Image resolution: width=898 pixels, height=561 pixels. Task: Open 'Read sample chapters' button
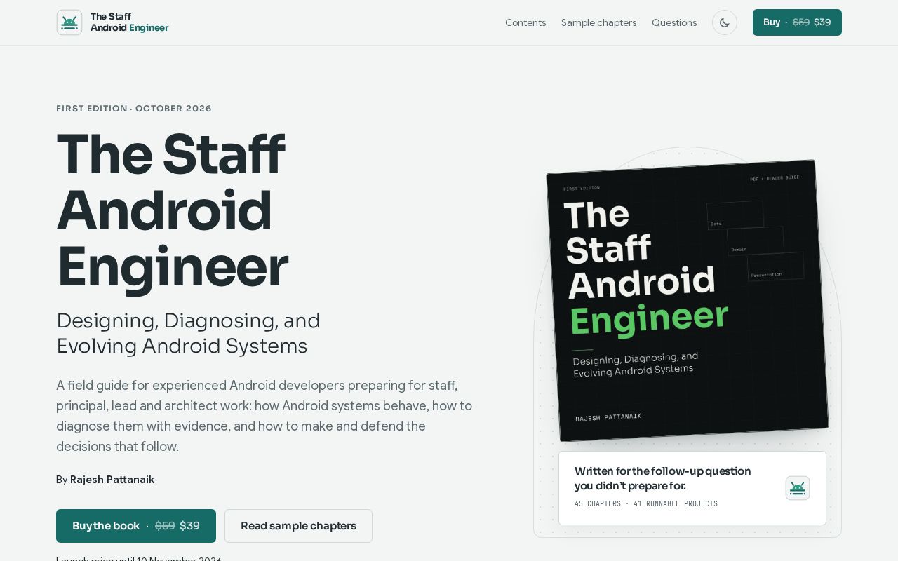[298, 526]
